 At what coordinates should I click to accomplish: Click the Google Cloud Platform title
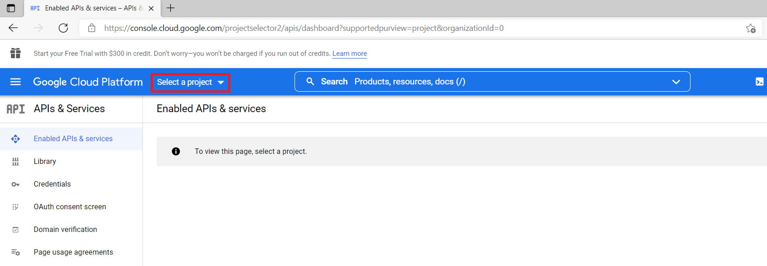tap(88, 82)
